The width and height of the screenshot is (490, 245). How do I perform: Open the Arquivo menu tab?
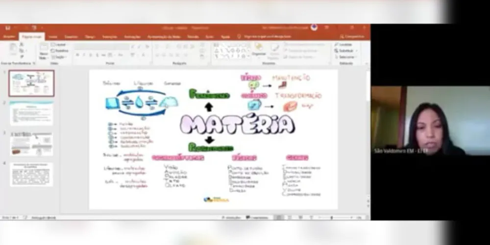9,37
